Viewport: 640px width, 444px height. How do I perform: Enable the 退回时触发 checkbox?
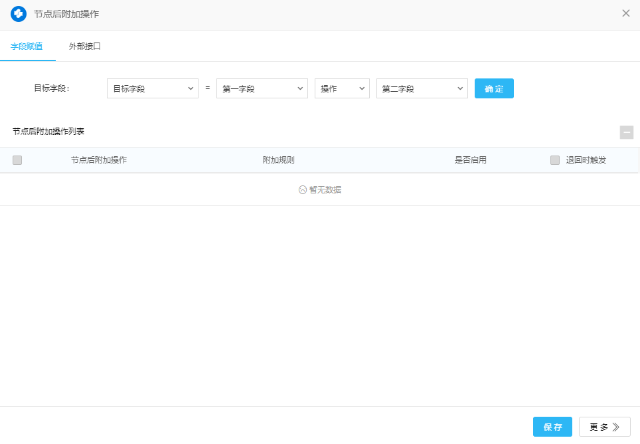(555, 160)
